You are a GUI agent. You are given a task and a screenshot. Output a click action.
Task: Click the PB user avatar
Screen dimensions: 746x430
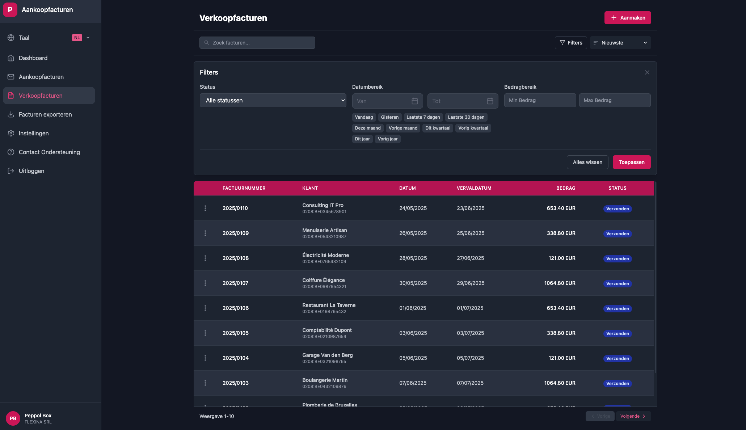point(13,418)
